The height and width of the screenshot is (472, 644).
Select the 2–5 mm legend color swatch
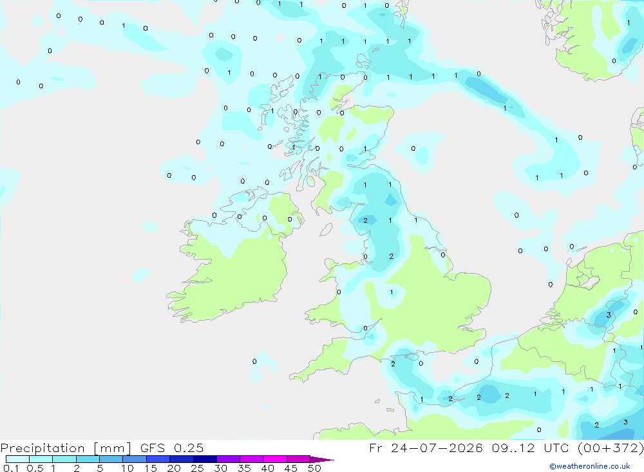[88, 459]
